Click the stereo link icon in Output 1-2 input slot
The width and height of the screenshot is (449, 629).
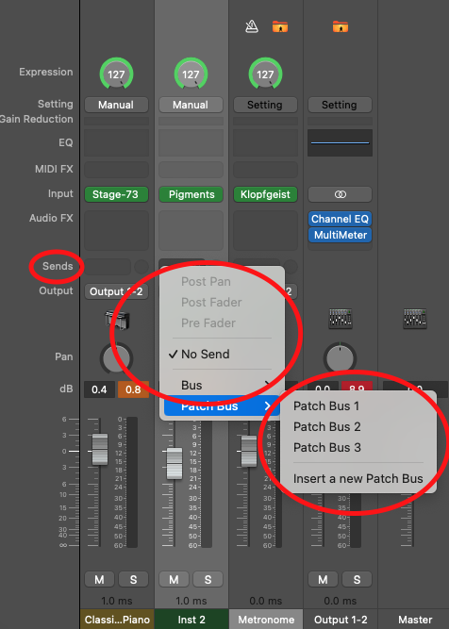[340, 194]
